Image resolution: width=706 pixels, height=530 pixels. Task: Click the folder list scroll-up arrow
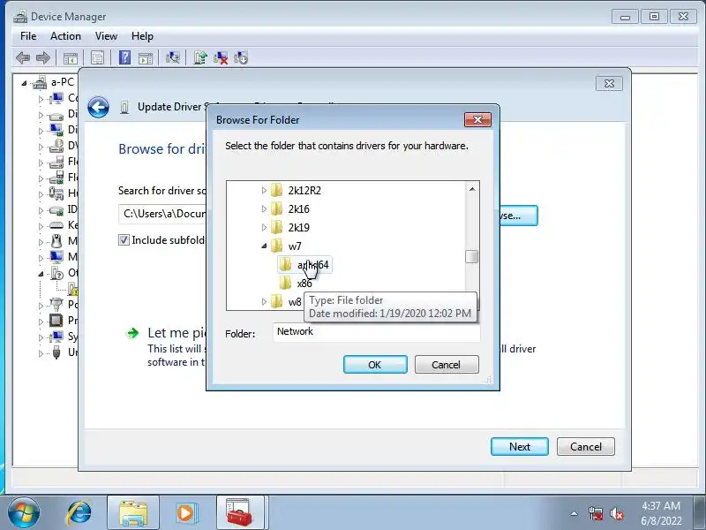(472, 189)
